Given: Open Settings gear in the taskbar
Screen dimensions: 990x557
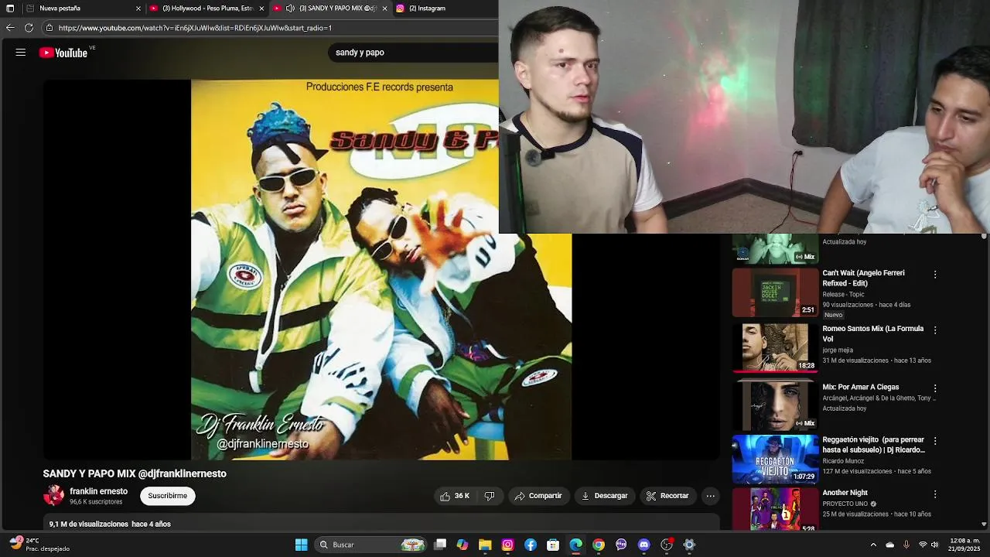Looking at the screenshot, I should tap(689, 545).
